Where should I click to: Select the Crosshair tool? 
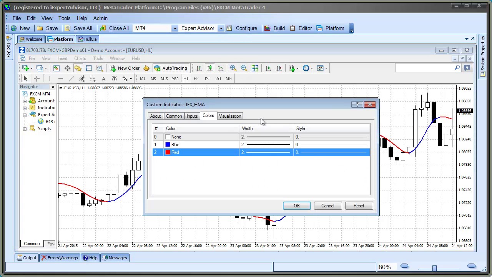(37, 78)
